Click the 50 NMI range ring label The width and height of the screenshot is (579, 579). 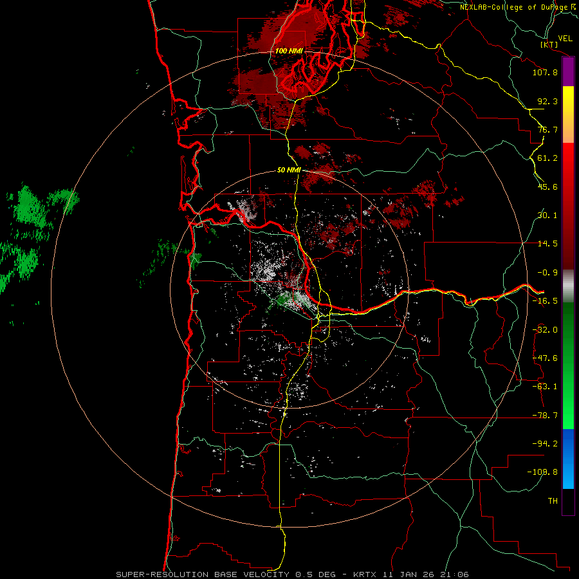289,170
